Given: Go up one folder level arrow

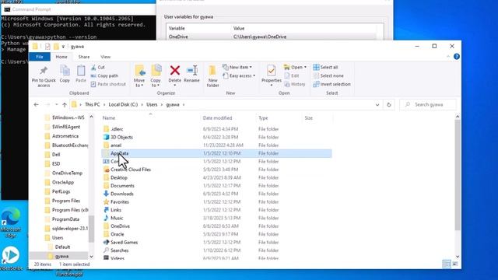Looking at the screenshot, I should (x=65, y=104).
